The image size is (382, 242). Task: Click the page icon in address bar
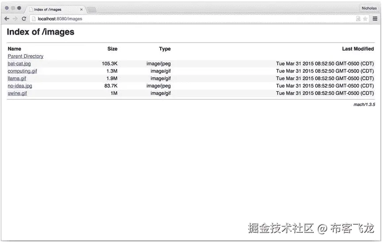click(x=34, y=19)
